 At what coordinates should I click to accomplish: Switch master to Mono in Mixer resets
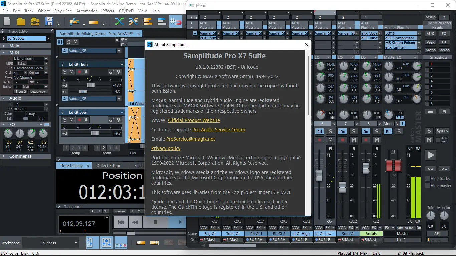click(431, 50)
